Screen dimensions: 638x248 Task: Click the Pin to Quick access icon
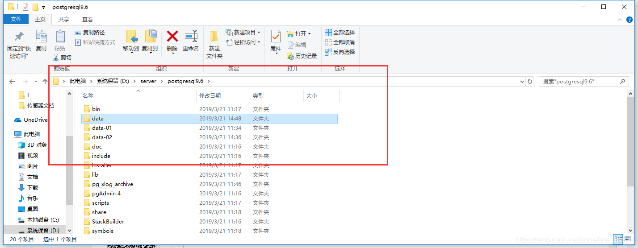tap(19, 37)
